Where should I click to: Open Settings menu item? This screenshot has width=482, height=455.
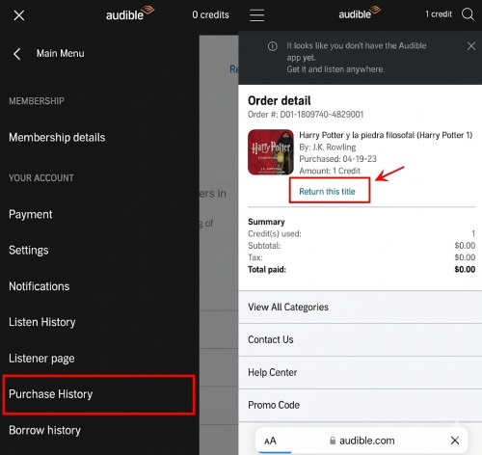pos(29,251)
